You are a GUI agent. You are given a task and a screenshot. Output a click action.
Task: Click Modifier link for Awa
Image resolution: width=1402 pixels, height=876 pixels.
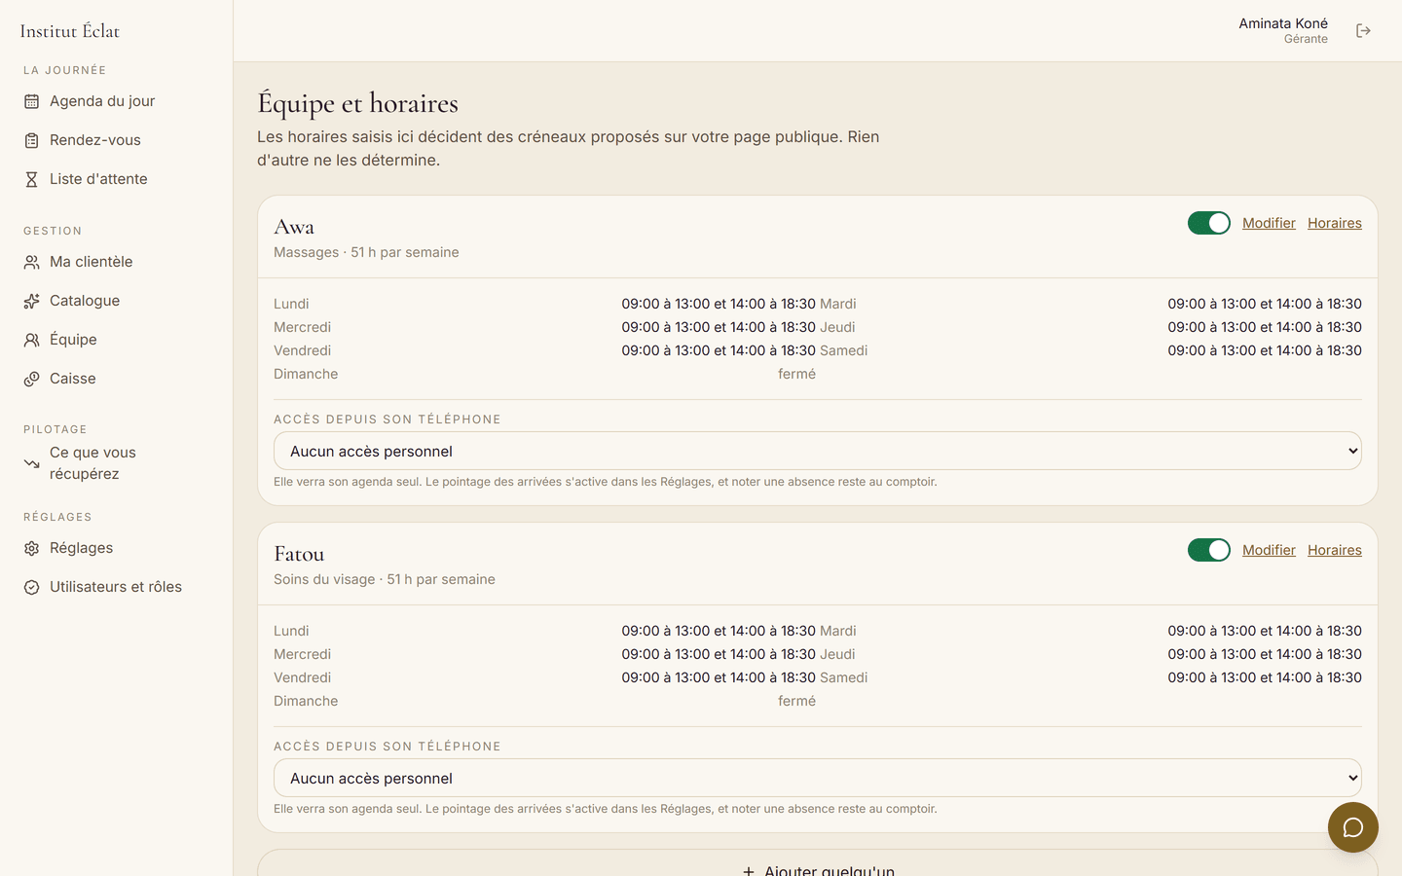[x=1269, y=223]
